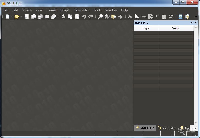The image size is (200, 138).
Task: Minimize the 010 Editor window
Action: [x=176, y=2]
